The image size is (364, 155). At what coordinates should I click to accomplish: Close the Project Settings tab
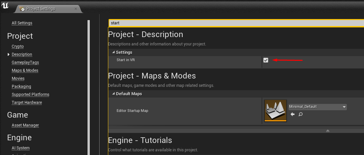click(76, 9)
